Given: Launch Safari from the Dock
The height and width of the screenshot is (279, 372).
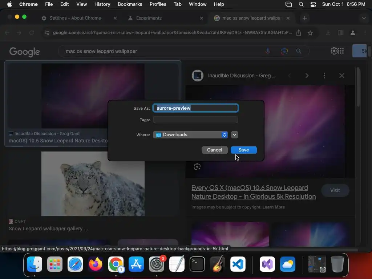Looking at the screenshot, I should click(x=75, y=264).
